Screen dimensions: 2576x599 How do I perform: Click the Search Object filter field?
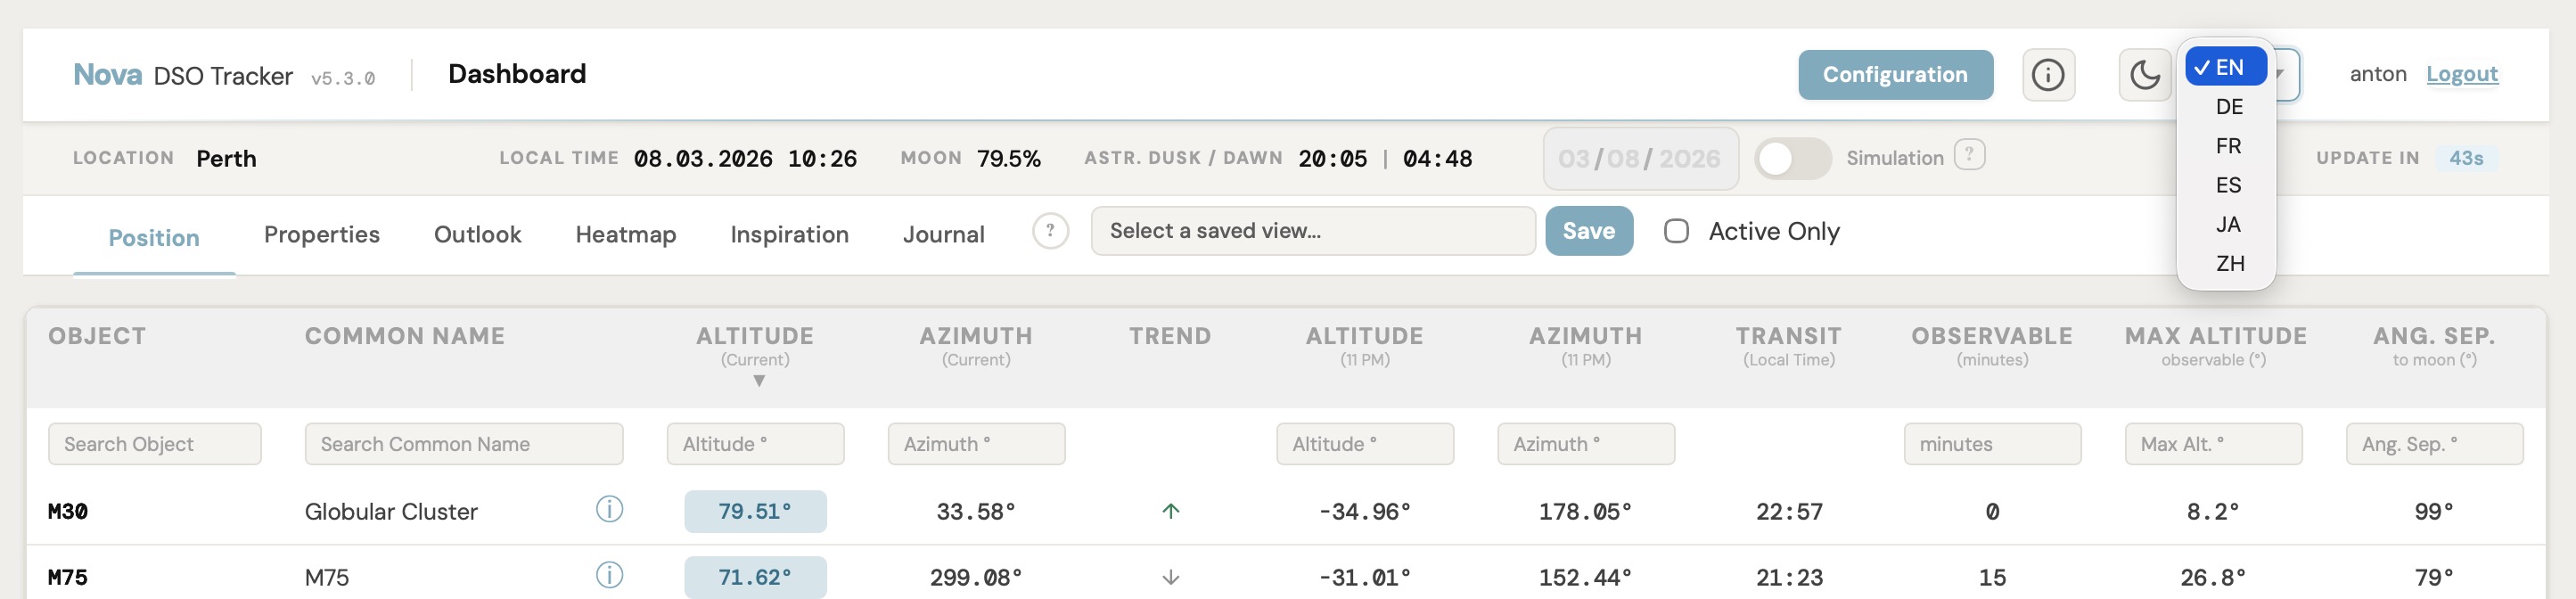(x=155, y=444)
